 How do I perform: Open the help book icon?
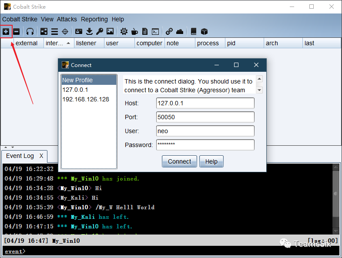194,32
